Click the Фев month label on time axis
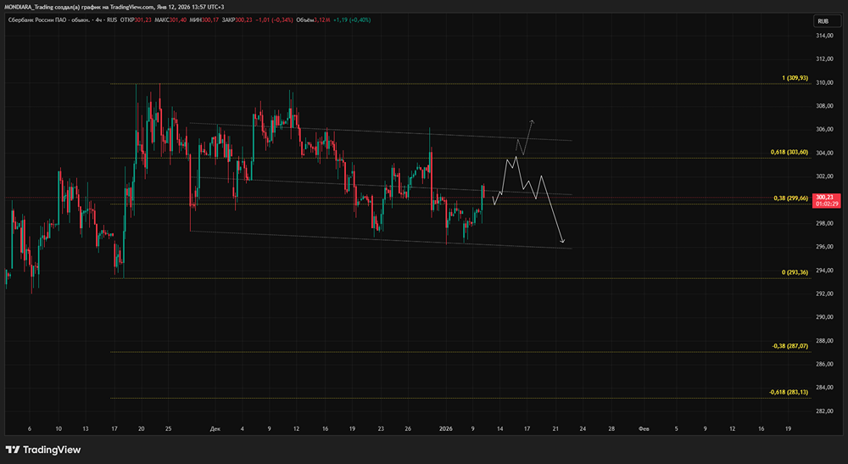The height and width of the screenshot is (464, 848). coord(644,429)
